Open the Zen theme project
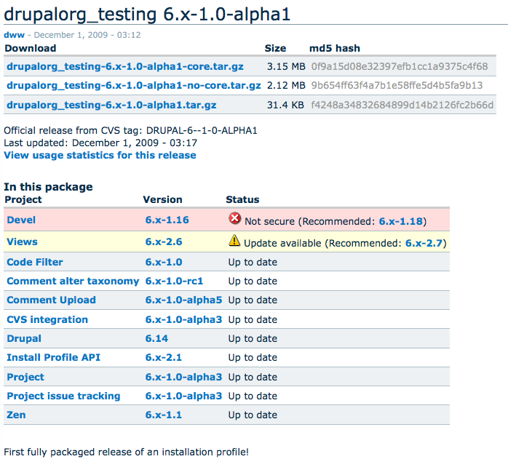Viewport: 508px width, 459px height. point(16,415)
